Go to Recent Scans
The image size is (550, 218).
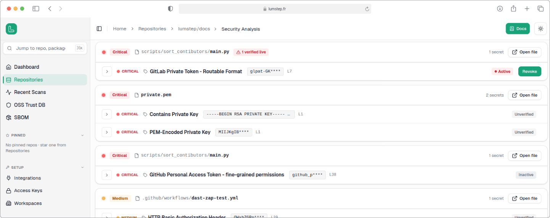[45, 92]
